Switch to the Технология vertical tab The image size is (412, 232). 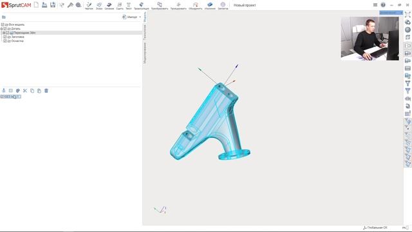coord(144,32)
